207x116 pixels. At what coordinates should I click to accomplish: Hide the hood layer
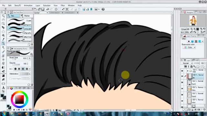[x=182, y=95]
